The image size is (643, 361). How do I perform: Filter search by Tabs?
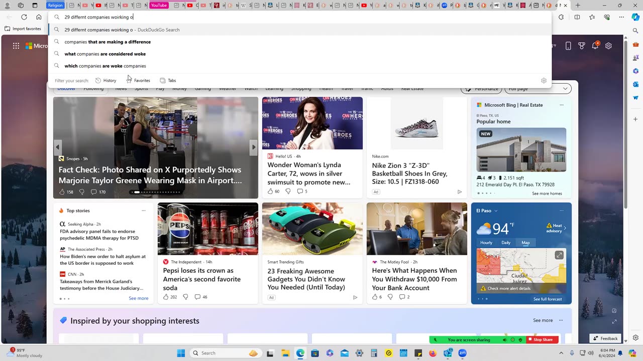pyautogui.click(x=168, y=80)
